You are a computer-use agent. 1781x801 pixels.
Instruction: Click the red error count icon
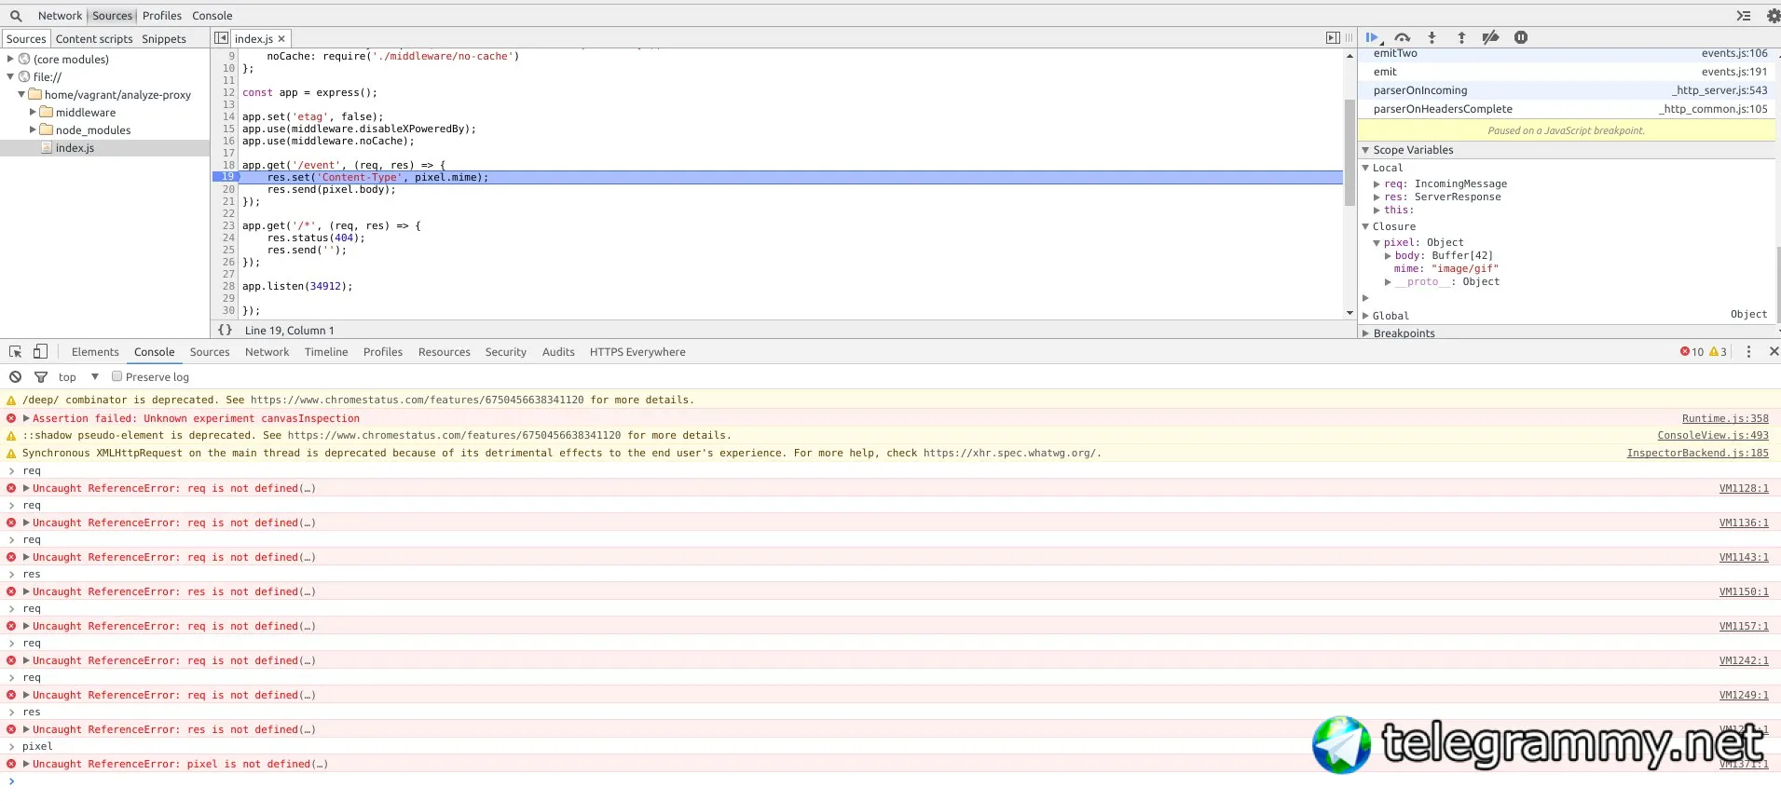[1685, 352]
